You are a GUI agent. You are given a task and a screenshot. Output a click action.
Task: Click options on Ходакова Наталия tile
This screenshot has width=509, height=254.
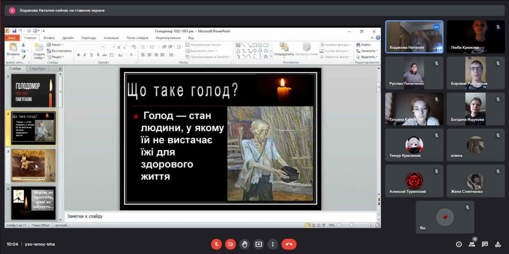coord(437,27)
